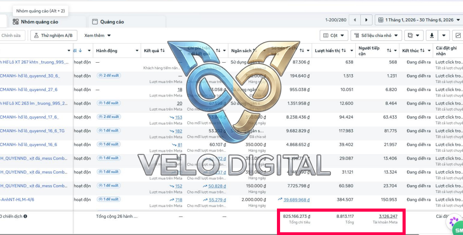Click 1 đề xuất badge for XC 263 row
This screenshot has height=235, width=463.
(109, 103)
